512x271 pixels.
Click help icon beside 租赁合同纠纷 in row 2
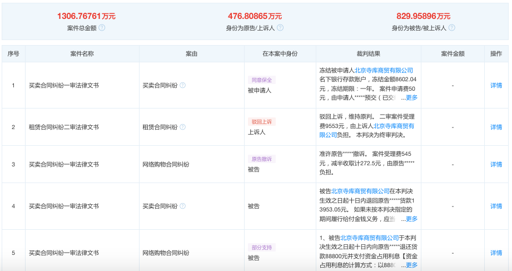(182, 127)
